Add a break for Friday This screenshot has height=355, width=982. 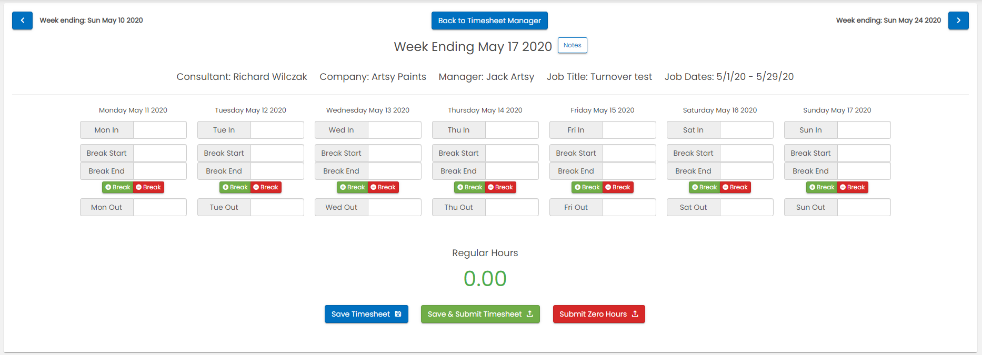click(587, 187)
